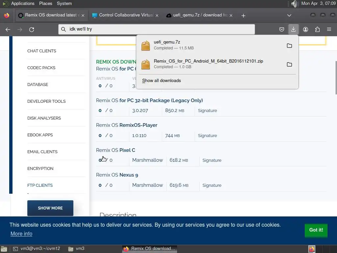Click the date and time clock
Screen dimensions: 337x253
pyautogui.click(x=318, y=3)
